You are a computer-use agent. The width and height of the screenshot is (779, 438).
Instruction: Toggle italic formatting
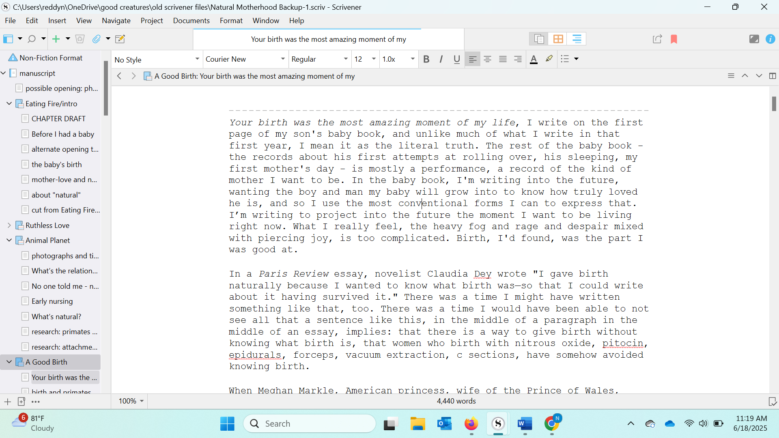(x=441, y=59)
